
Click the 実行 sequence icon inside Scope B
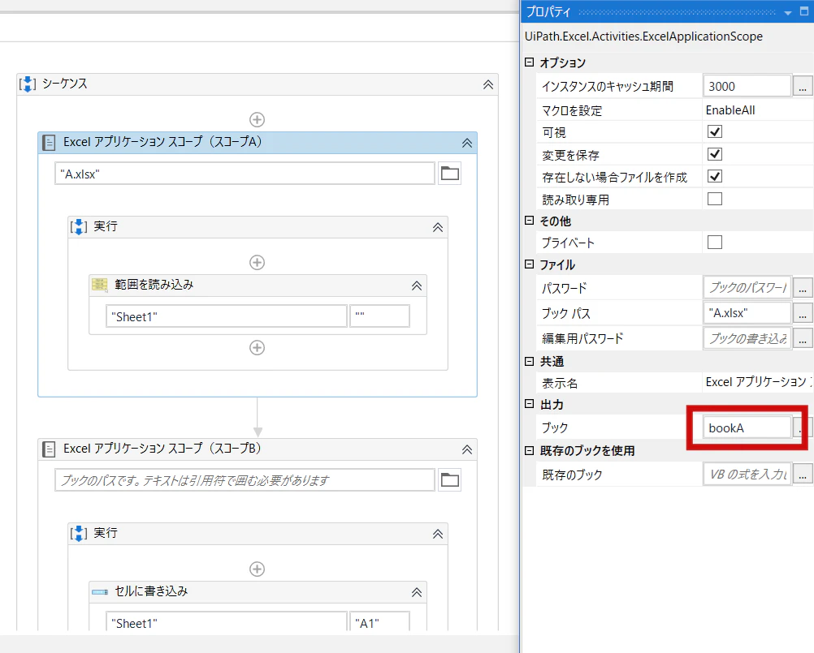pos(78,533)
